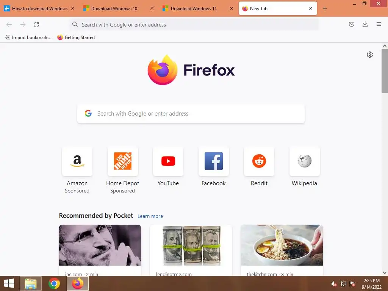Launch Chrome from the taskbar
The height and width of the screenshot is (291, 388).
point(54,283)
